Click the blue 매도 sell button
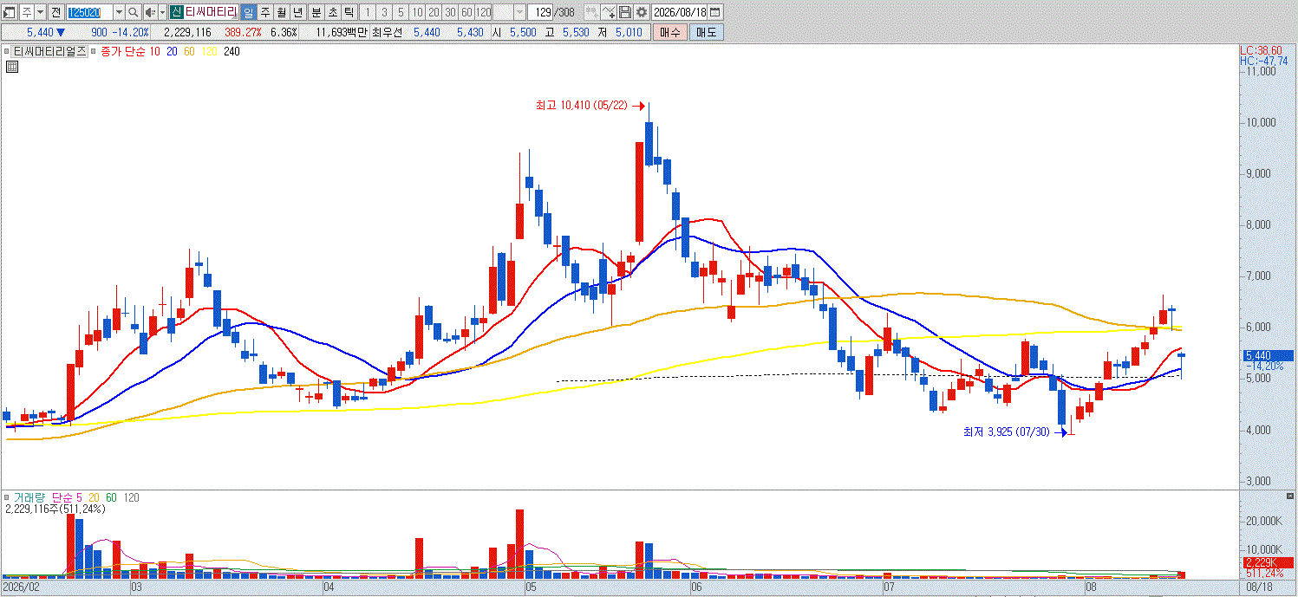Screen dimensions: 1298x597 pos(707,32)
